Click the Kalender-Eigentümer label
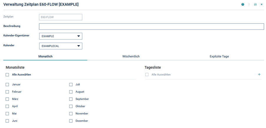Viewport: 266px width, 128px height. pyautogui.click(x=16, y=35)
